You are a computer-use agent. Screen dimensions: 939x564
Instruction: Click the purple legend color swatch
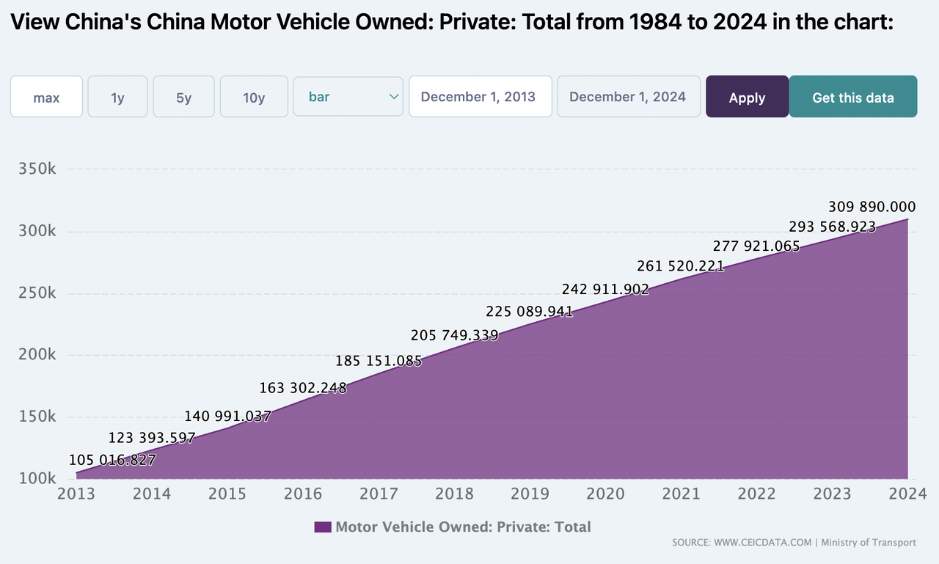(x=323, y=527)
